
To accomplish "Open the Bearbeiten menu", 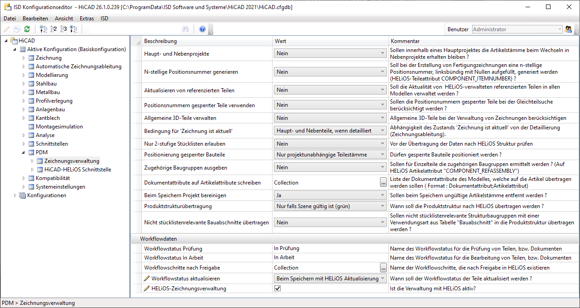I will click(35, 19).
